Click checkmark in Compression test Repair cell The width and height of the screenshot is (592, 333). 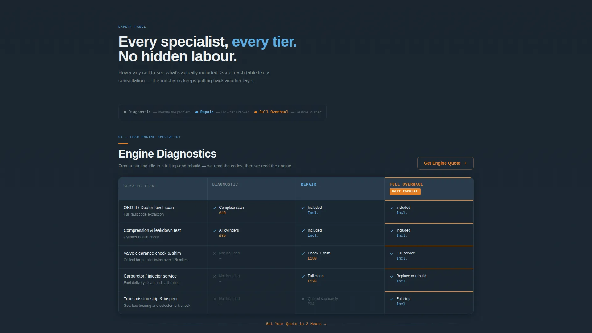coord(303,231)
